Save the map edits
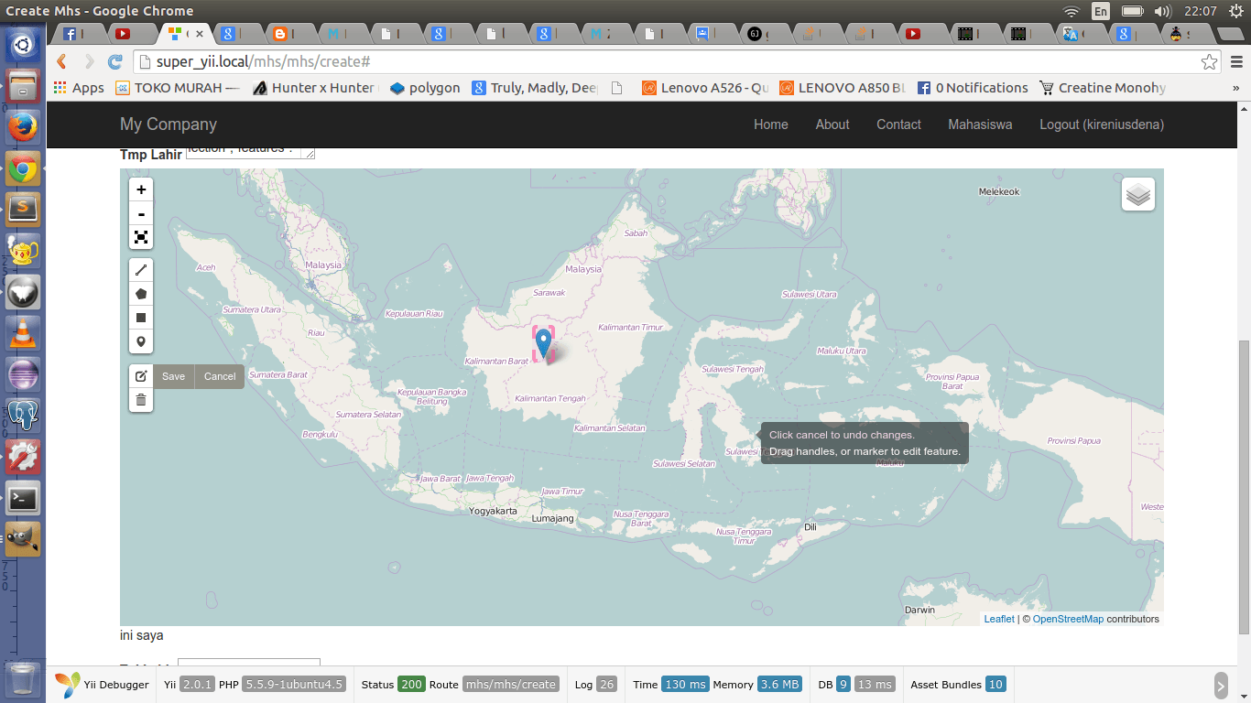1251x703 pixels. [174, 376]
